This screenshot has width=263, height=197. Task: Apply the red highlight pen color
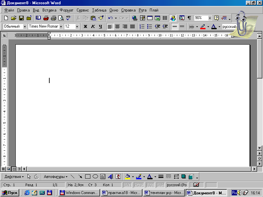coord(203,27)
